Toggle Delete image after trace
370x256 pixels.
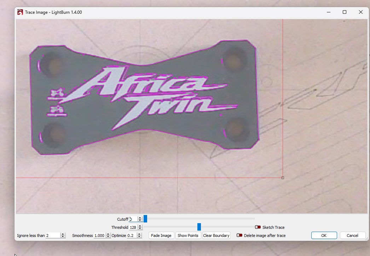click(x=239, y=236)
